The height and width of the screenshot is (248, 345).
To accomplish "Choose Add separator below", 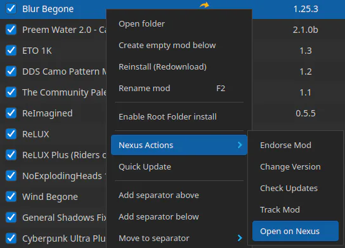I will (179, 216).
